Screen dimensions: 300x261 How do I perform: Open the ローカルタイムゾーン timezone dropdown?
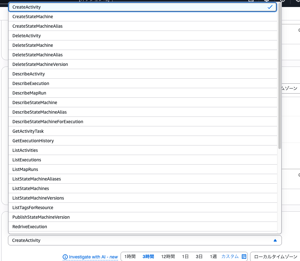click(x=276, y=257)
